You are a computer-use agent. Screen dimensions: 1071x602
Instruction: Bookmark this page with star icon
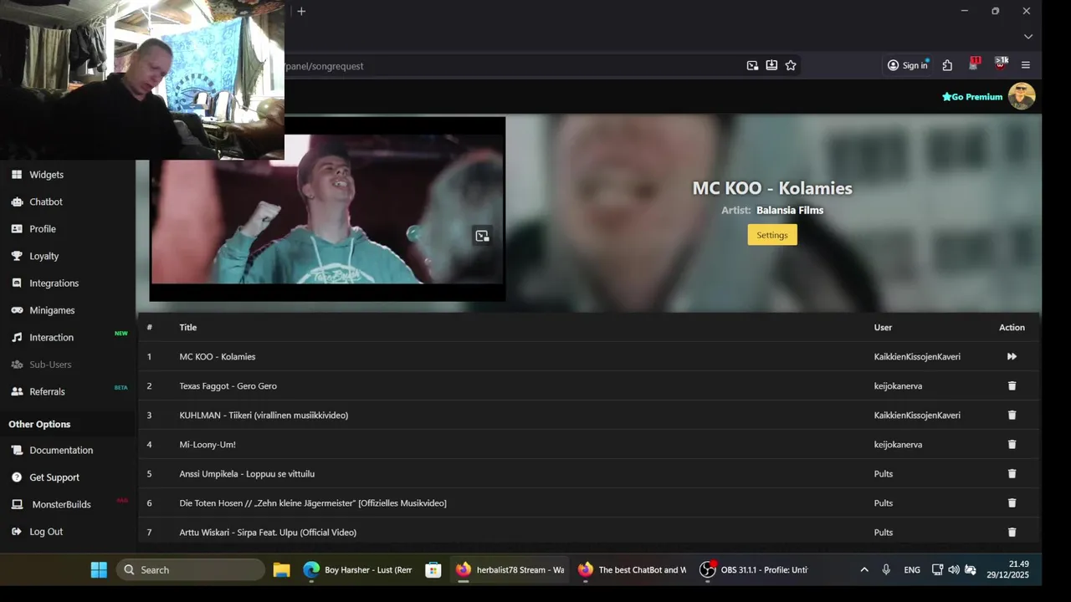(x=791, y=65)
